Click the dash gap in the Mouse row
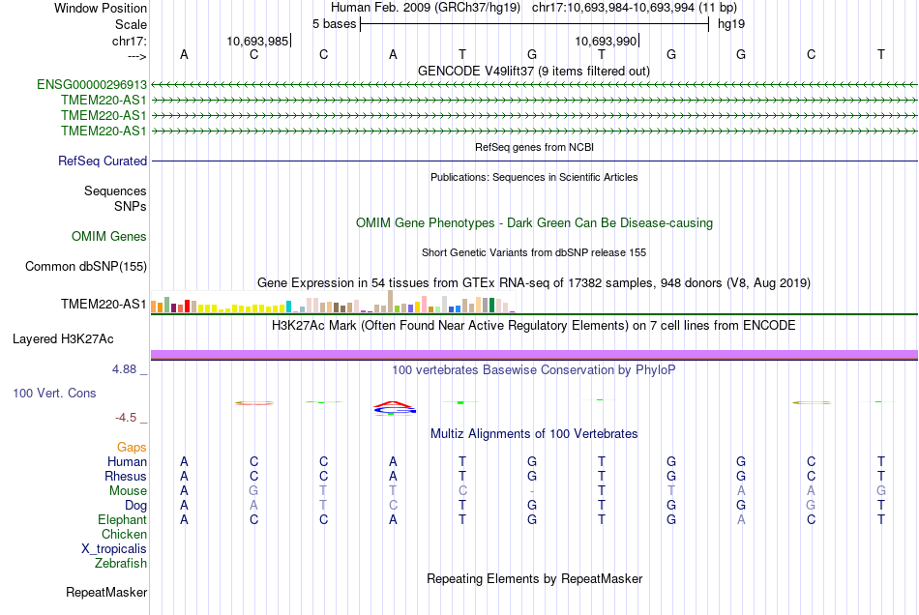 [x=532, y=491]
